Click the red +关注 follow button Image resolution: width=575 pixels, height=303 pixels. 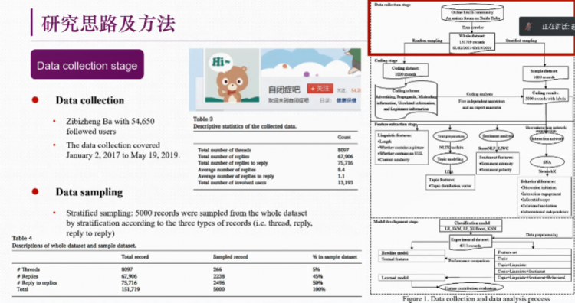[x=320, y=89]
